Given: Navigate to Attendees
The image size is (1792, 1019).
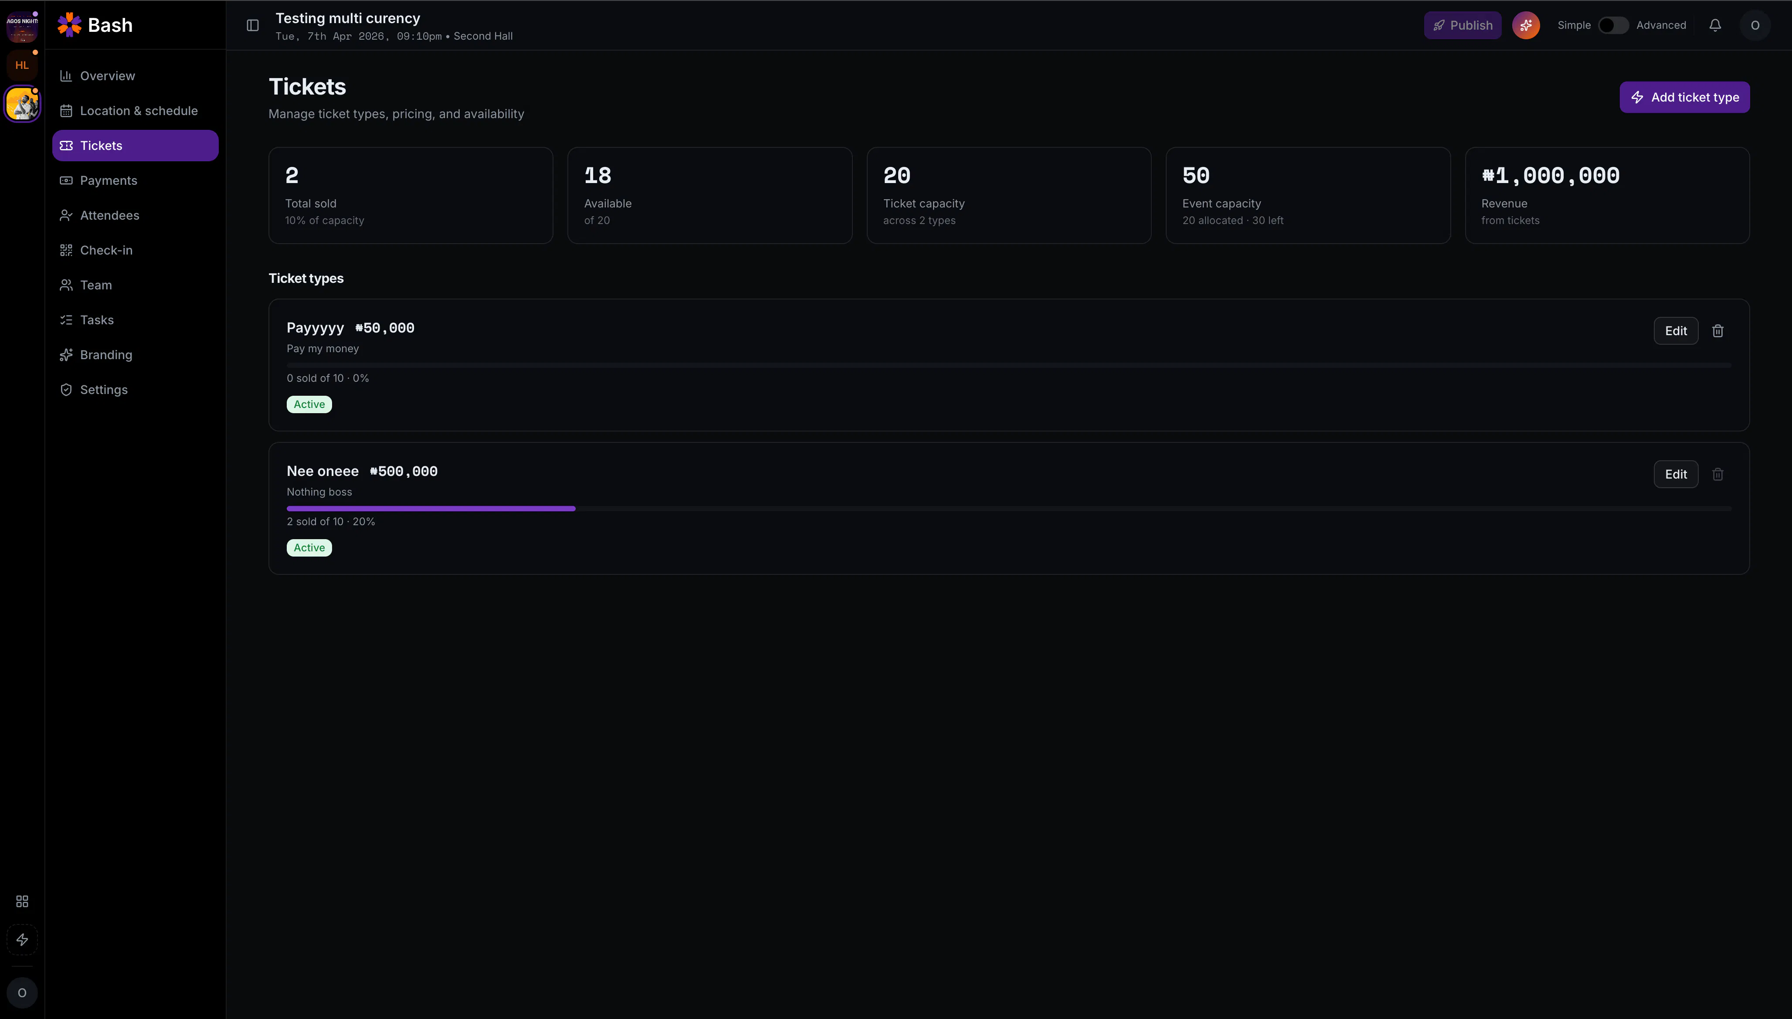Looking at the screenshot, I should [x=135, y=216].
